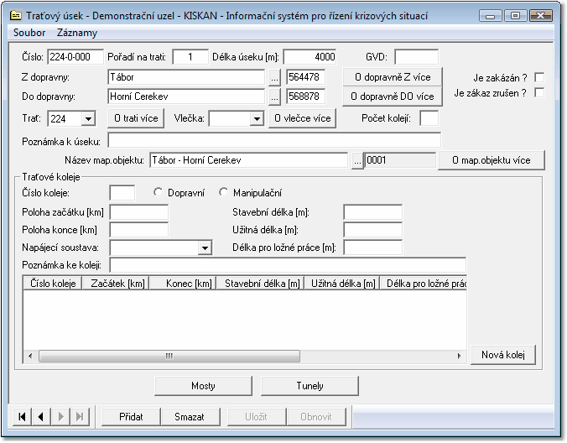Screen dimensions: 567x443
Task: Click 'O dopravně DO více' button
Action: point(393,96)
